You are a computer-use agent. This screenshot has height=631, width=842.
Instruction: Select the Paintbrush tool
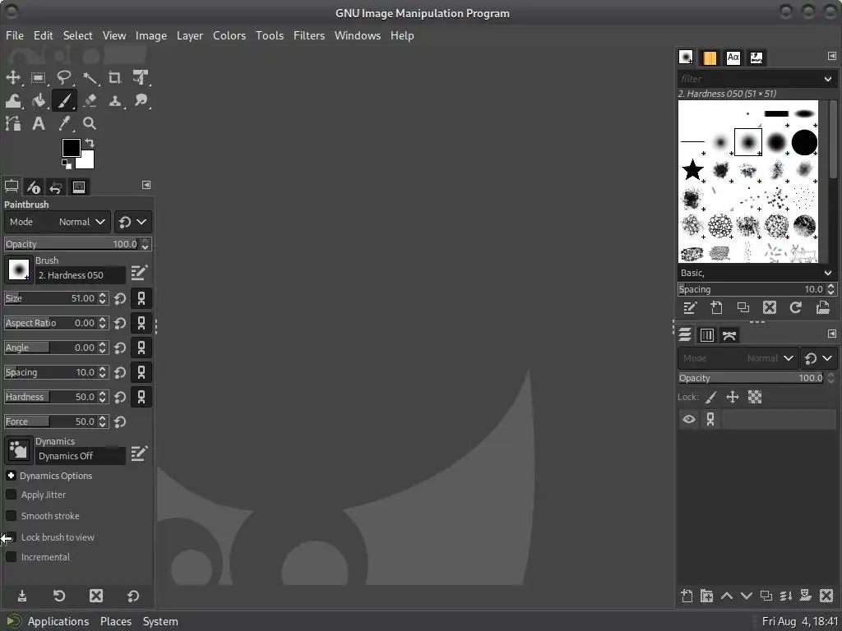tap(64, 100)
